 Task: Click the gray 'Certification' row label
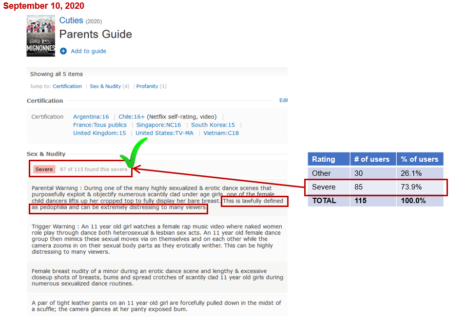[x=48, y=117]
